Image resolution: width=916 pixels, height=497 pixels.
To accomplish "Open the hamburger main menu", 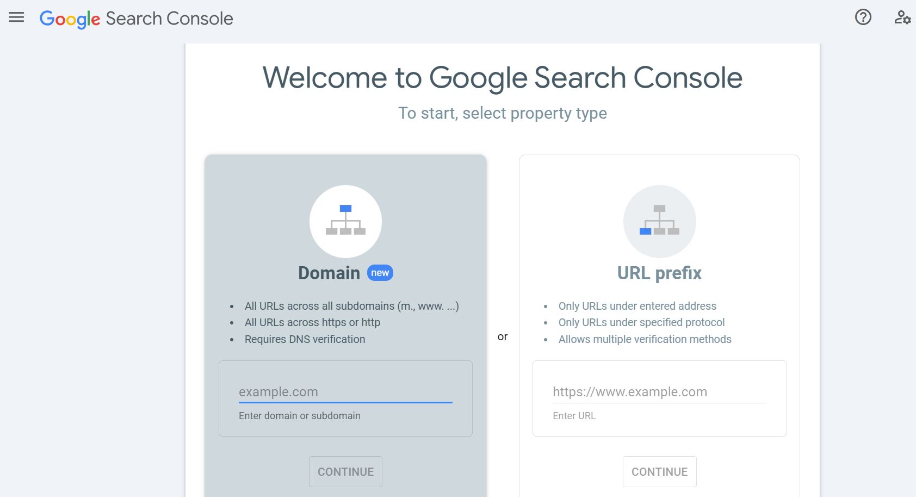I will [16, 17].
